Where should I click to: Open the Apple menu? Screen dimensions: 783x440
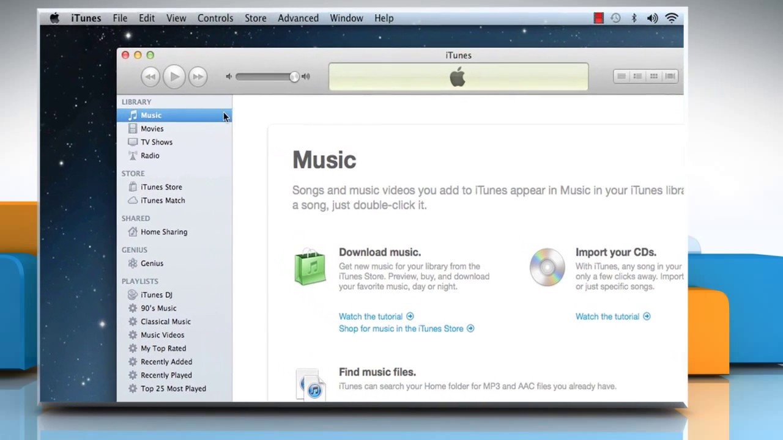pyautogui.click(x=54, y=18)
